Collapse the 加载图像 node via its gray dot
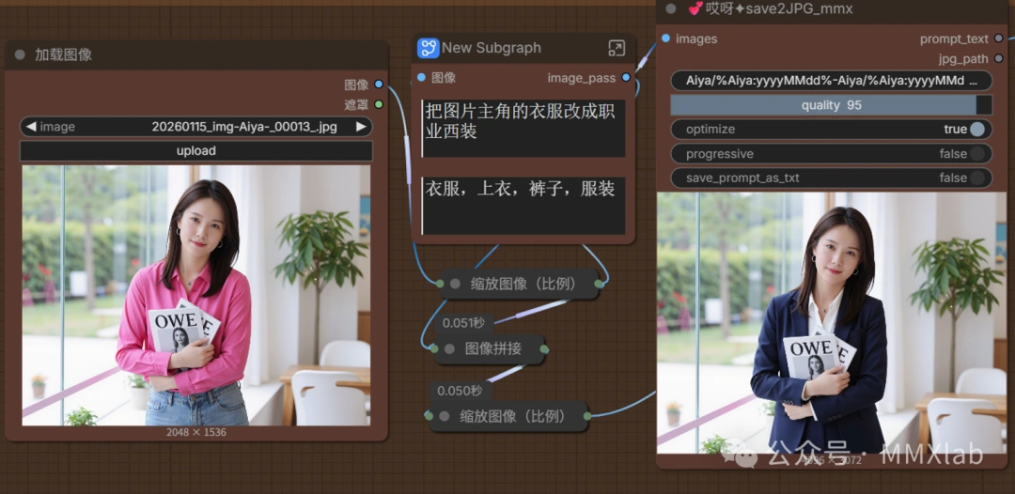The height and width of the screenshot is (494, 1015). (20, 55)
